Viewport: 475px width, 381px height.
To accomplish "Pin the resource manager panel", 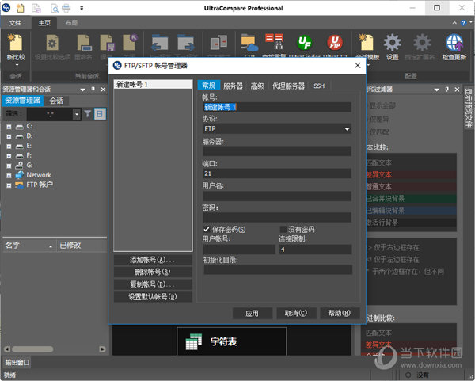I will coord(93,90).
